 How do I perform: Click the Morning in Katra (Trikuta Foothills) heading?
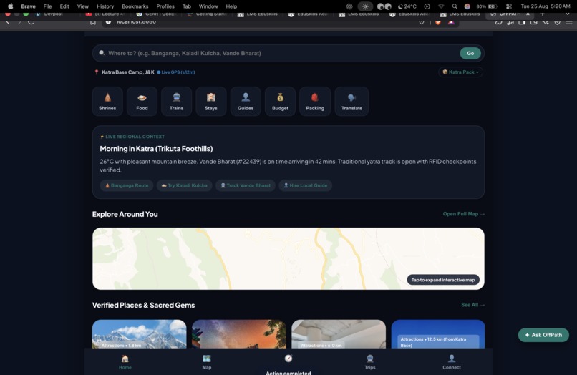156,149
